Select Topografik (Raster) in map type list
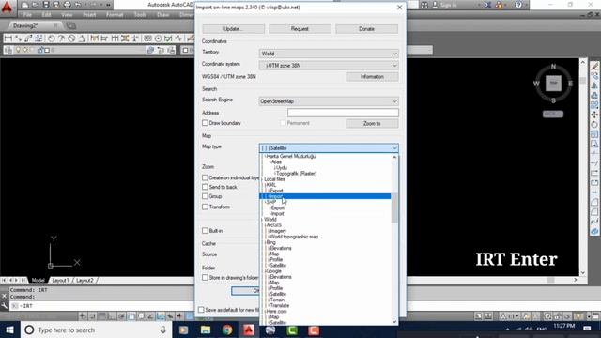 point(296,173)
